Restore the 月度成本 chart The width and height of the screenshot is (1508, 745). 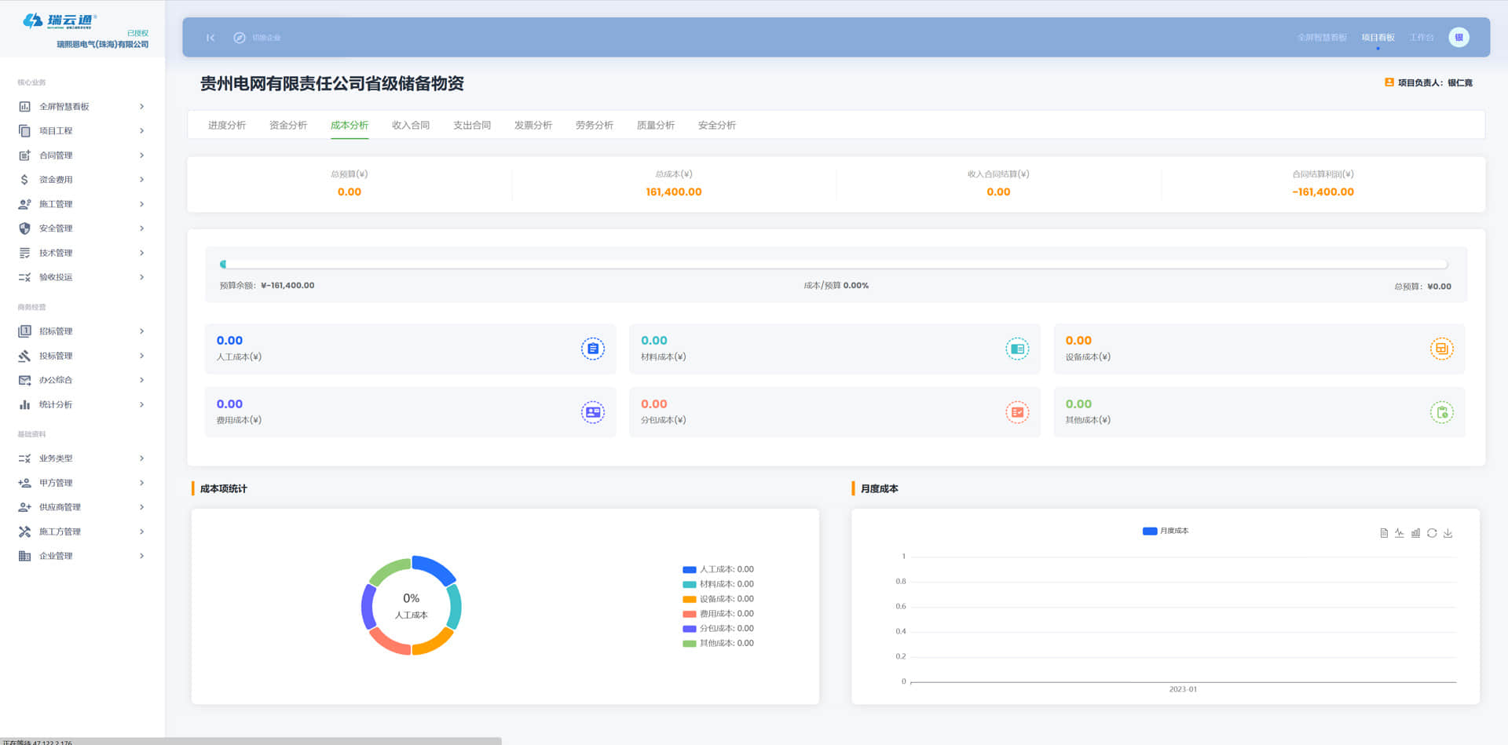point(1432,533)
